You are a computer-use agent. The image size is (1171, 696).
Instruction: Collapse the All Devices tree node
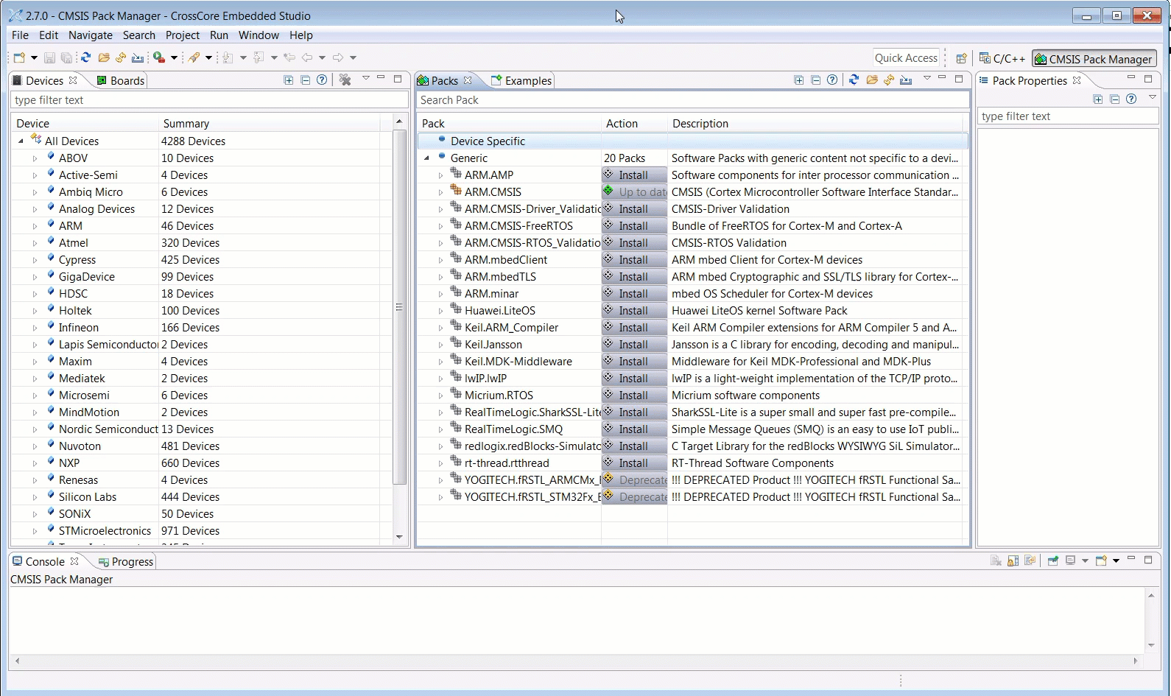click(21, 141)
